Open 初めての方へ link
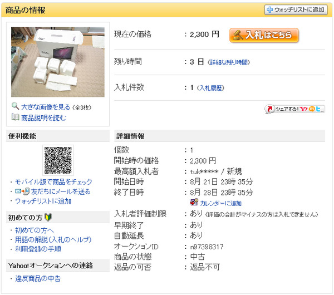This screenshot has height=295, width=334. point(35,230)
